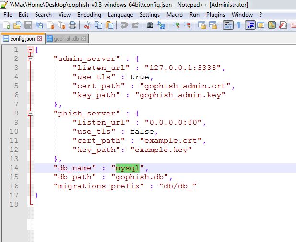The height and width of the screenshot is (242, 296).
Task: Undo the last edit
Action: tap(124, 25)
